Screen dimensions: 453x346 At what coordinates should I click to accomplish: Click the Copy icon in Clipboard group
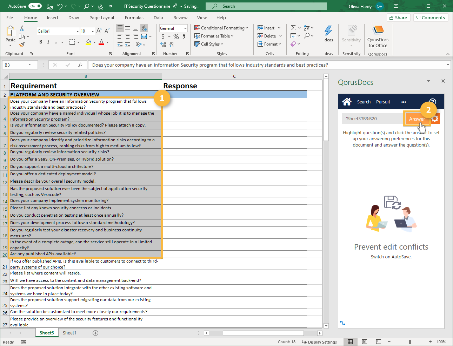(x=22, y=36)
